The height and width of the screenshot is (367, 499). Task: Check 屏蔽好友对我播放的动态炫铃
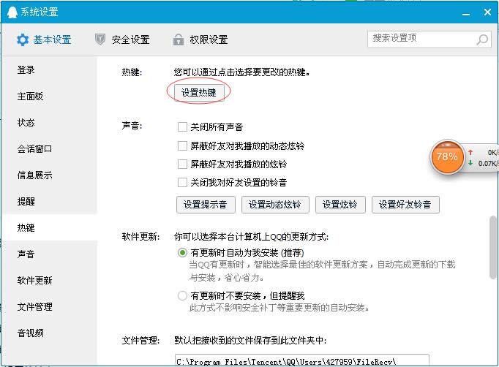click(183, 145)
